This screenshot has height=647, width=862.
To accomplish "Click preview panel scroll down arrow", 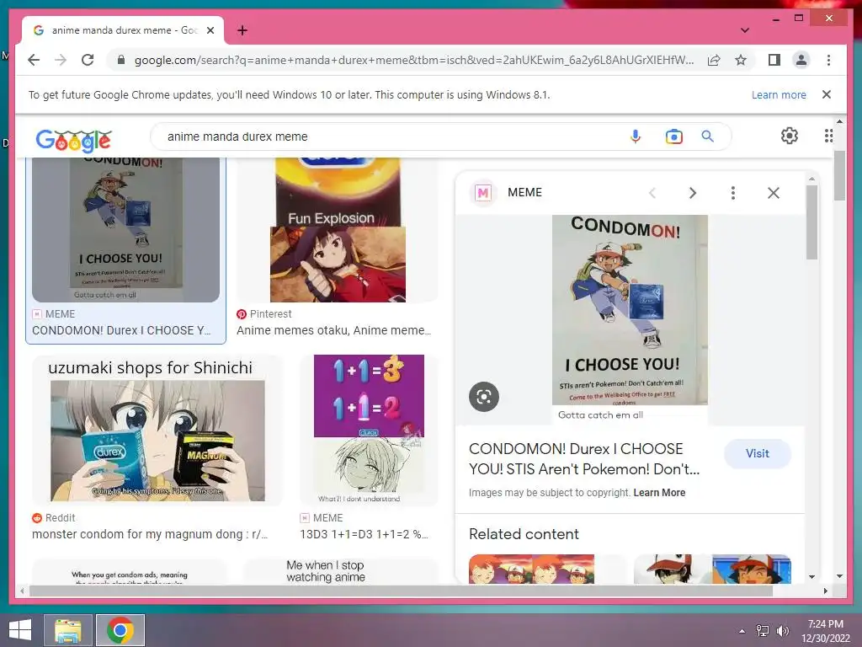I will 812,576.
